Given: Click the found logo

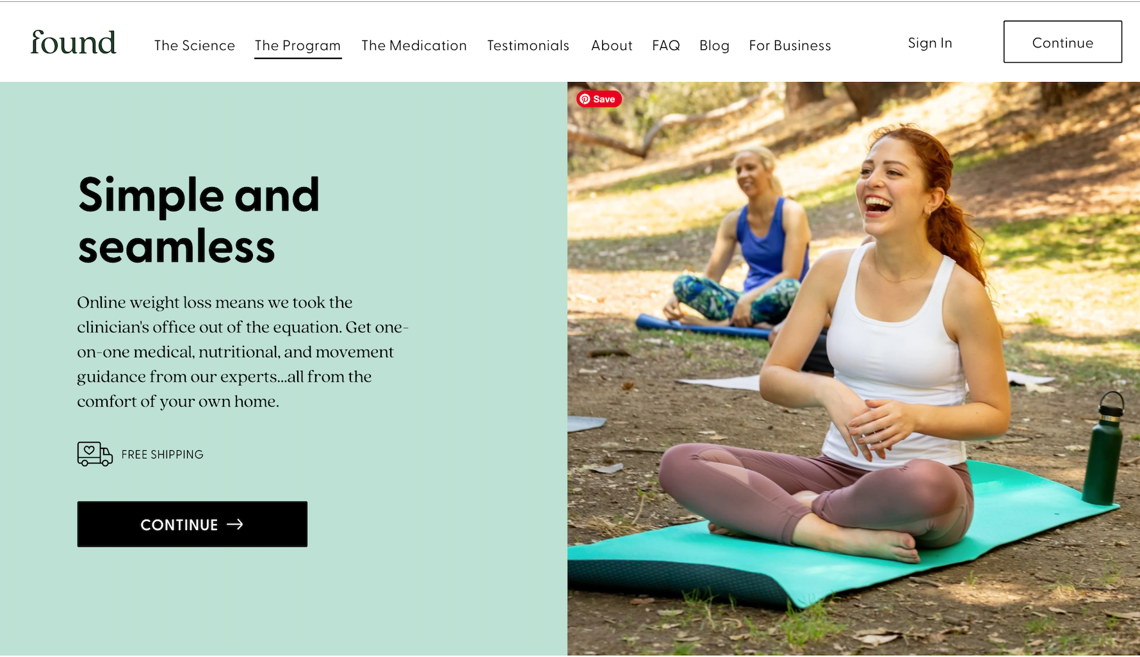Looking at the screenshot, I should (x=73, y=42).
